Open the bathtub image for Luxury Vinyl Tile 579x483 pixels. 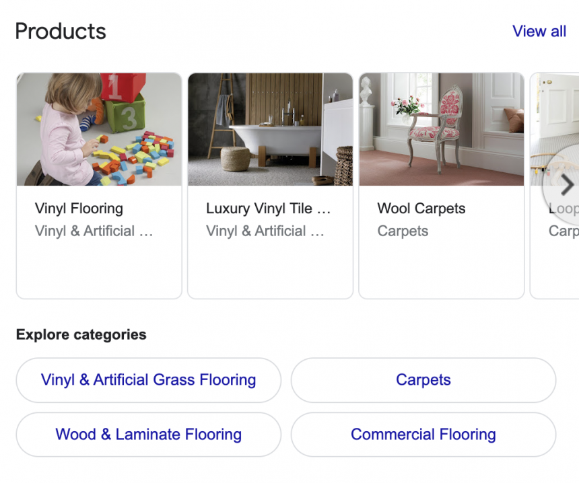[270, 129]
